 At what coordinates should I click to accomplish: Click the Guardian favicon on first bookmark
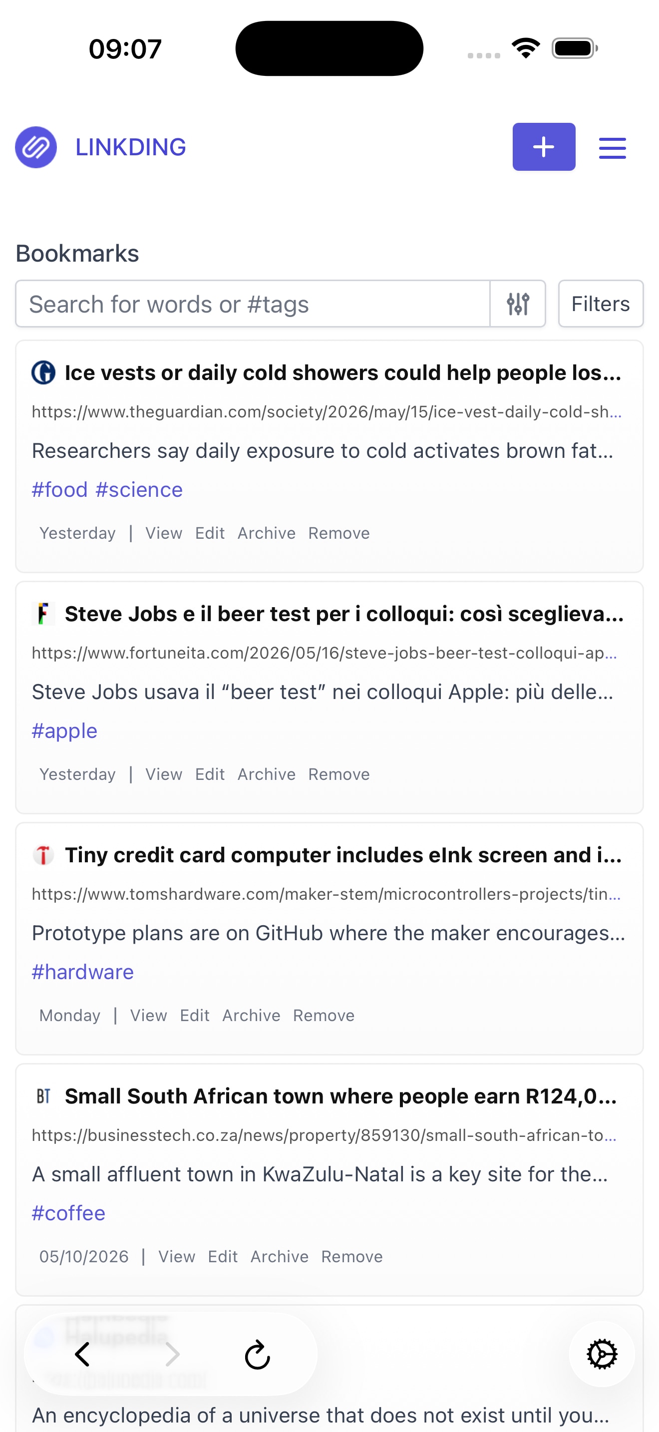pos(43,372)
